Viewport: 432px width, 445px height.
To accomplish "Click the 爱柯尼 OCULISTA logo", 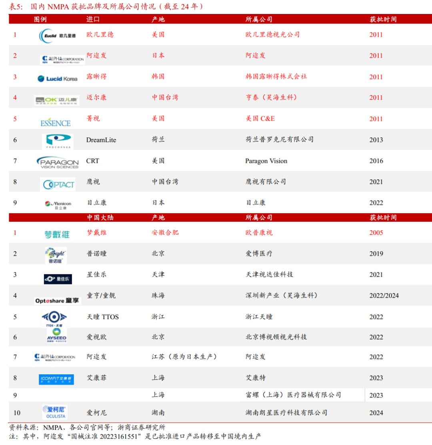I will [54, 412].
